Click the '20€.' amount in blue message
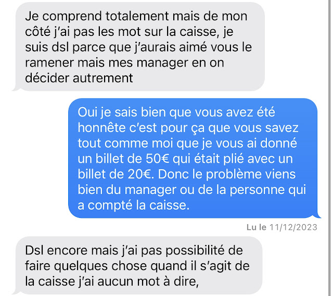333x296 pixels. tap(140, 174)
